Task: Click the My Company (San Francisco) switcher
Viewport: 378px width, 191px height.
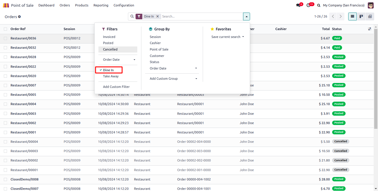Action: point(344,5)
